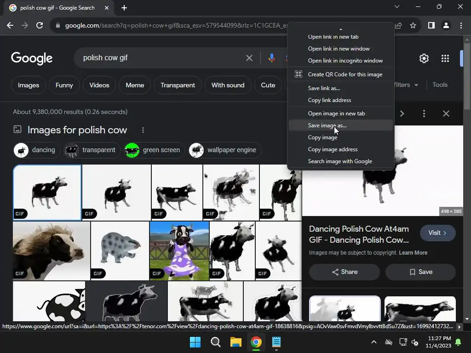Open the purple dress cow GIF thumbnail
Screen dimensions: 471x353
179,251
